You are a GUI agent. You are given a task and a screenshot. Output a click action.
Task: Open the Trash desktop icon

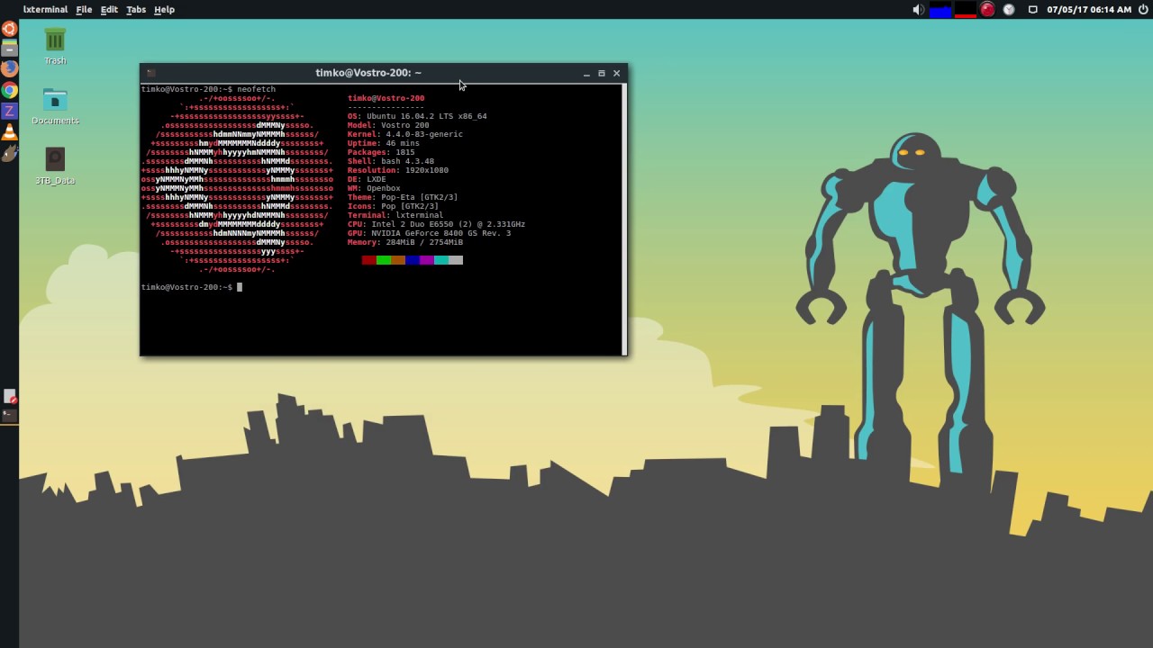point(55,41)
